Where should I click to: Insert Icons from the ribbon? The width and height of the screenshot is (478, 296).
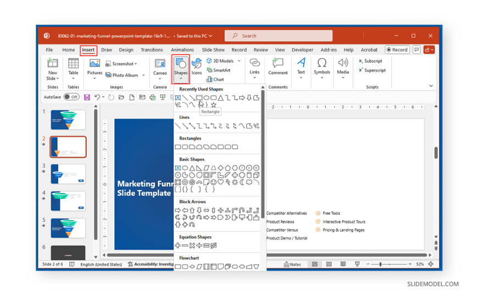(x=197, y=67)
